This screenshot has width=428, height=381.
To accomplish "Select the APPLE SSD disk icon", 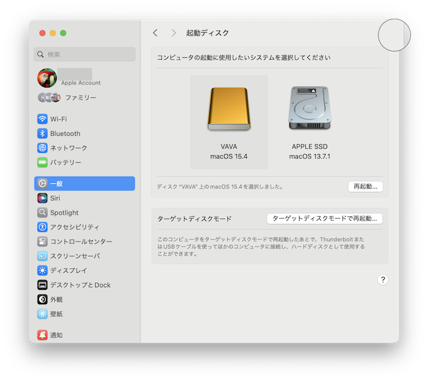I will (310, 108).
